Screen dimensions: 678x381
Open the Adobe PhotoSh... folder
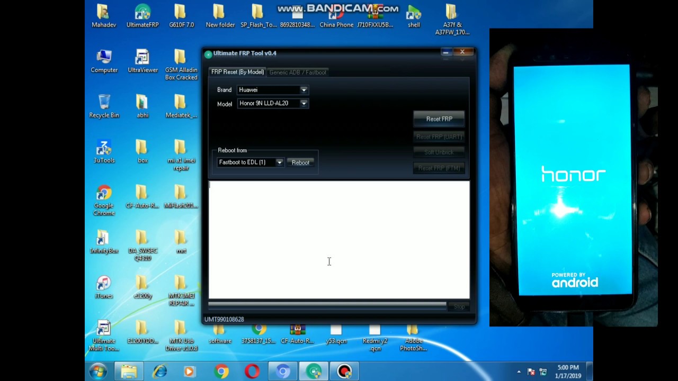414,338
